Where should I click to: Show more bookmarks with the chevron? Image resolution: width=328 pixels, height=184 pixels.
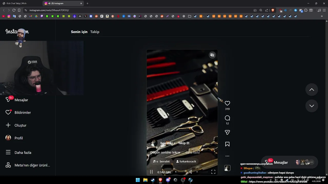pyautogui.click(x=322, y=16)
